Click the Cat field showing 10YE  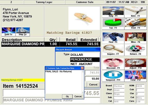(119, 102)
